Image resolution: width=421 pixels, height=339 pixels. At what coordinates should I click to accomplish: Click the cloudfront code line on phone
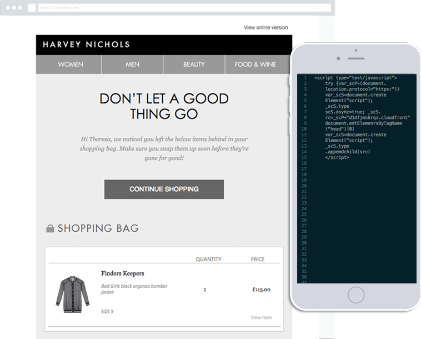[x=368, y=118]
